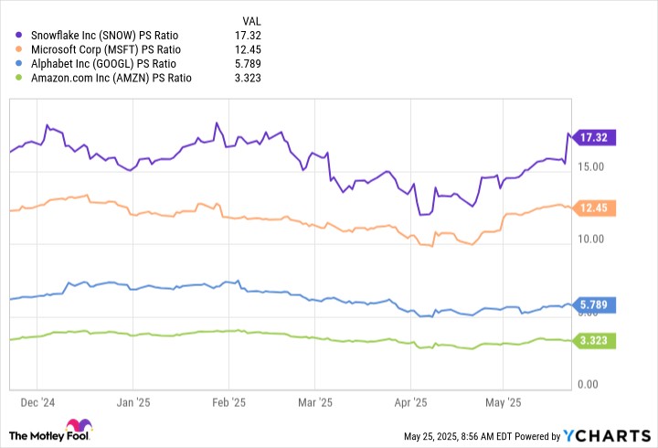Click the purple 17.32 end-of-line value flag
Screen dimensions: 658x448
point(593,137)
